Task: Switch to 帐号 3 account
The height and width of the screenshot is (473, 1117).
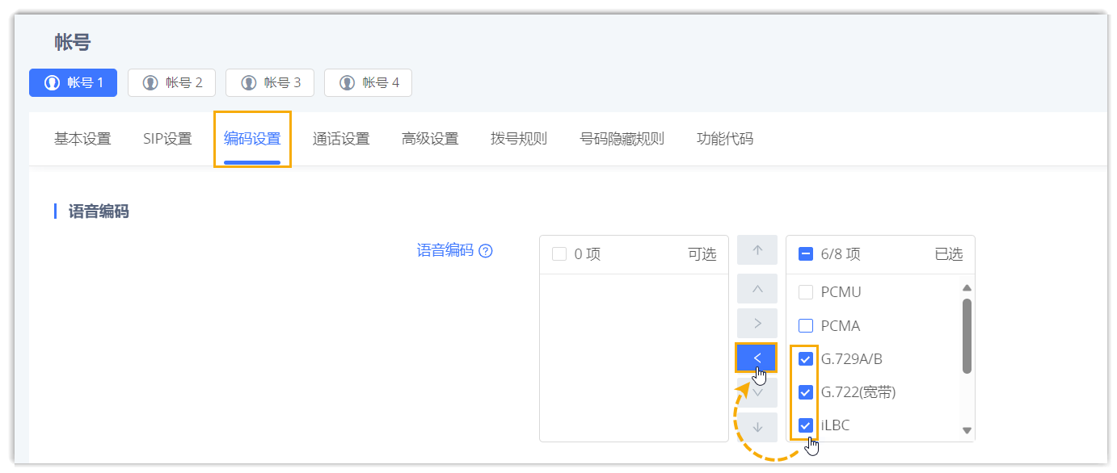Action: (x=271, y=82)
